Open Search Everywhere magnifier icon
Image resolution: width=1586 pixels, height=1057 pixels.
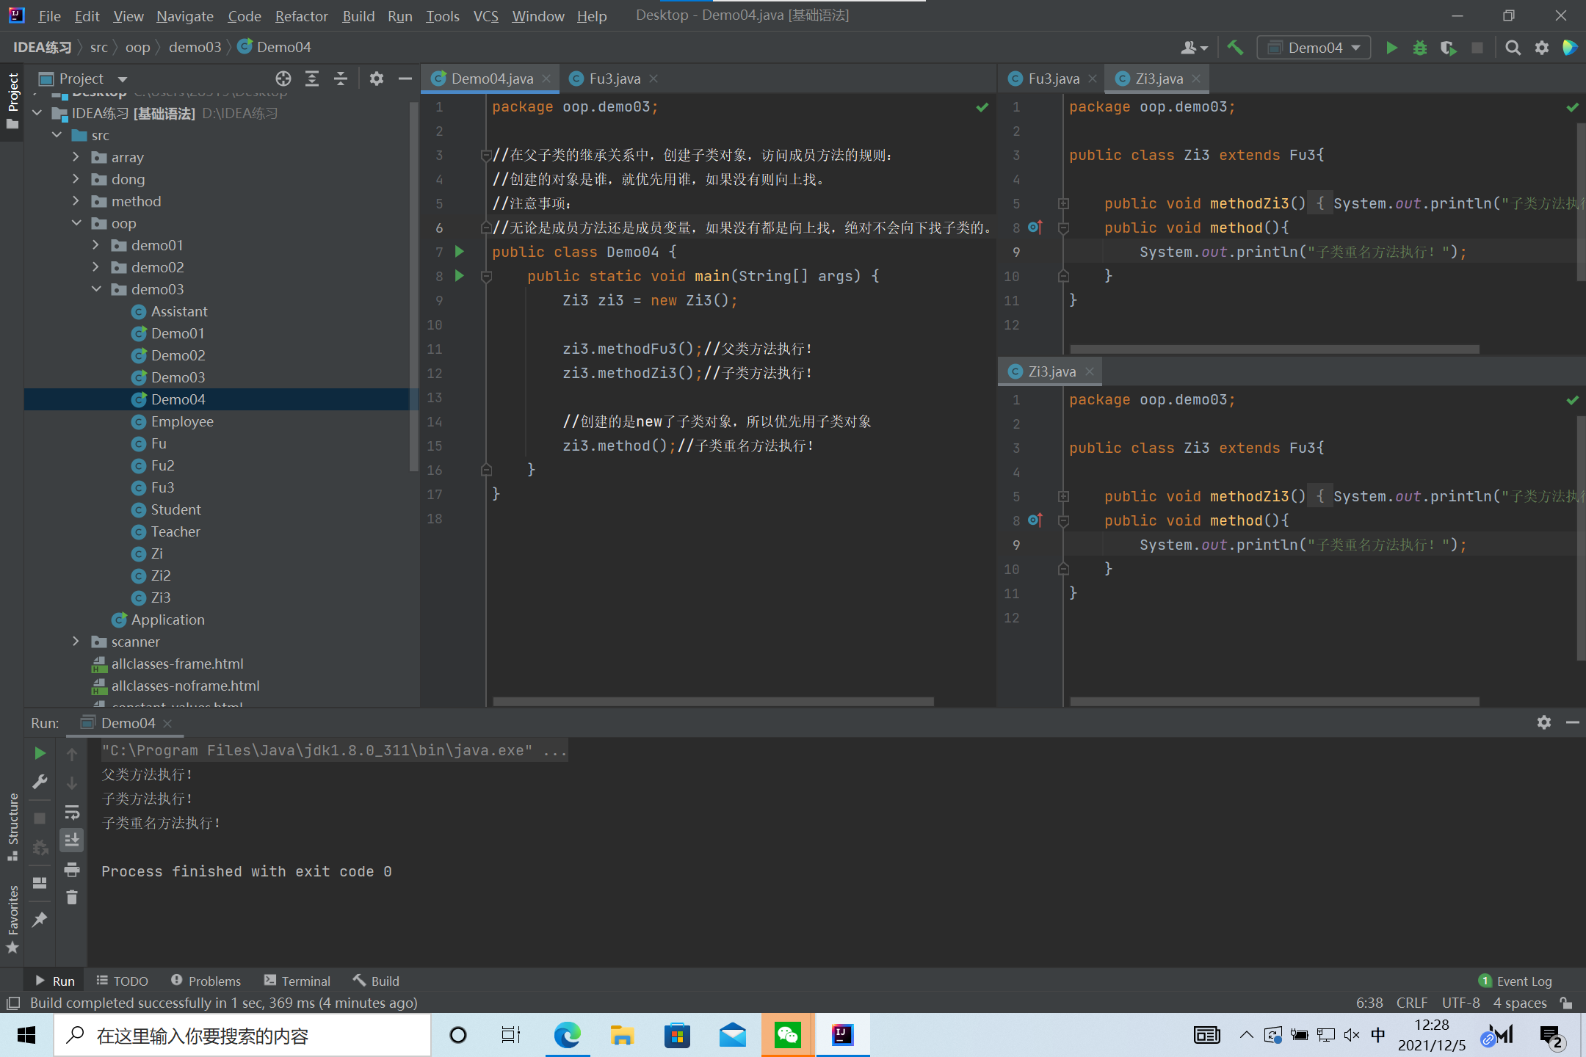pyautogui.click(x=1513, y=48)
